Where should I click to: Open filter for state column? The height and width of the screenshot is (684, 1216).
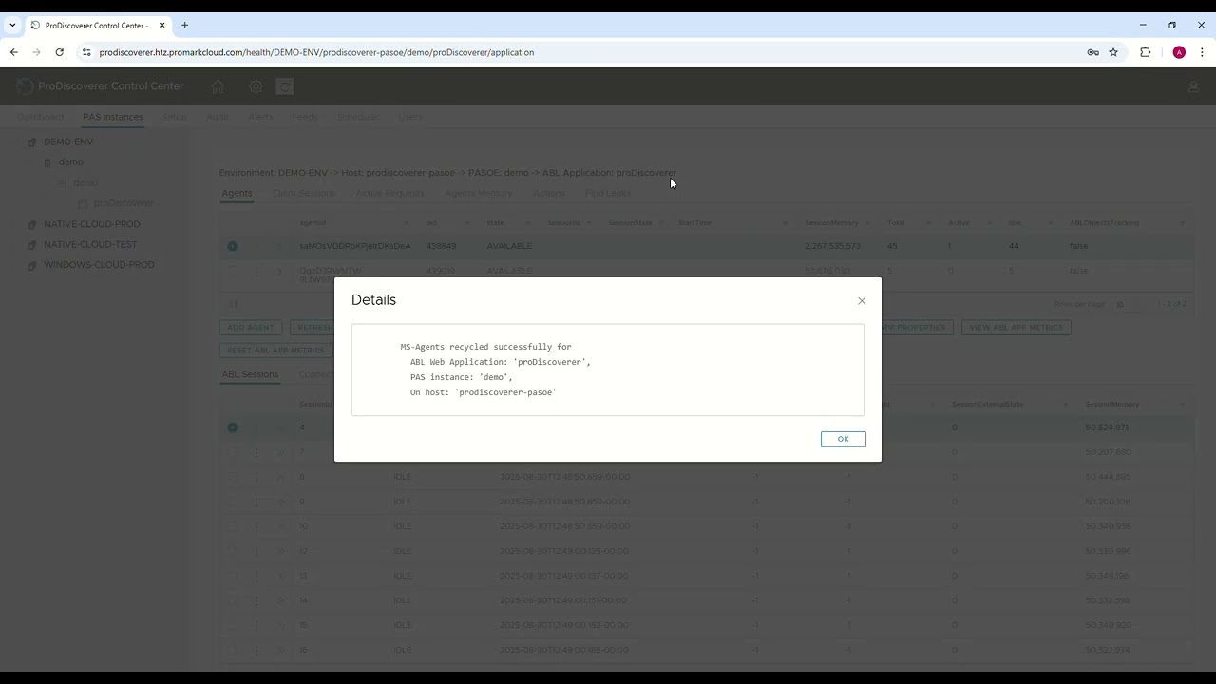528,223
